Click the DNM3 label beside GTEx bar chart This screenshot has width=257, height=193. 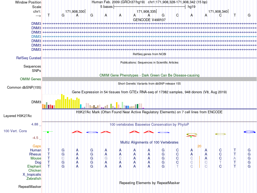(36, 102)
